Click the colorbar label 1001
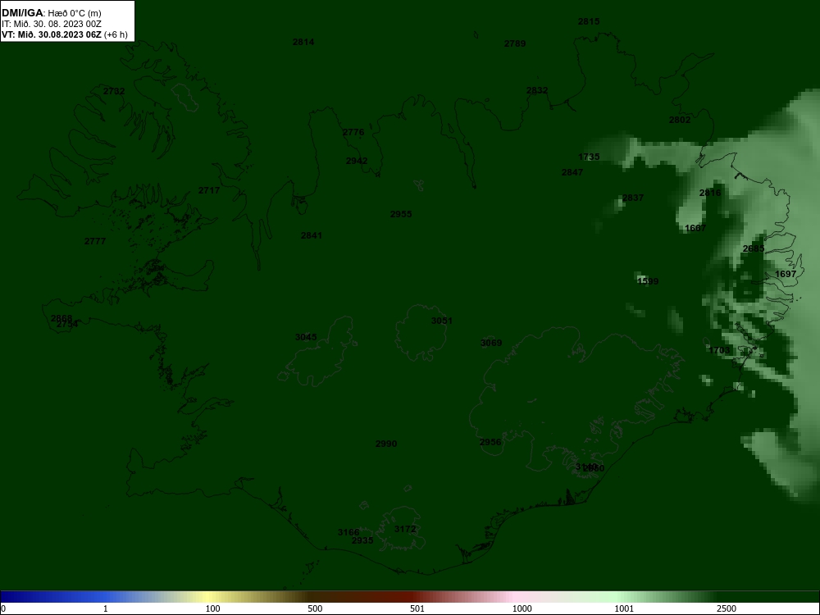 (x=624, y=608)
